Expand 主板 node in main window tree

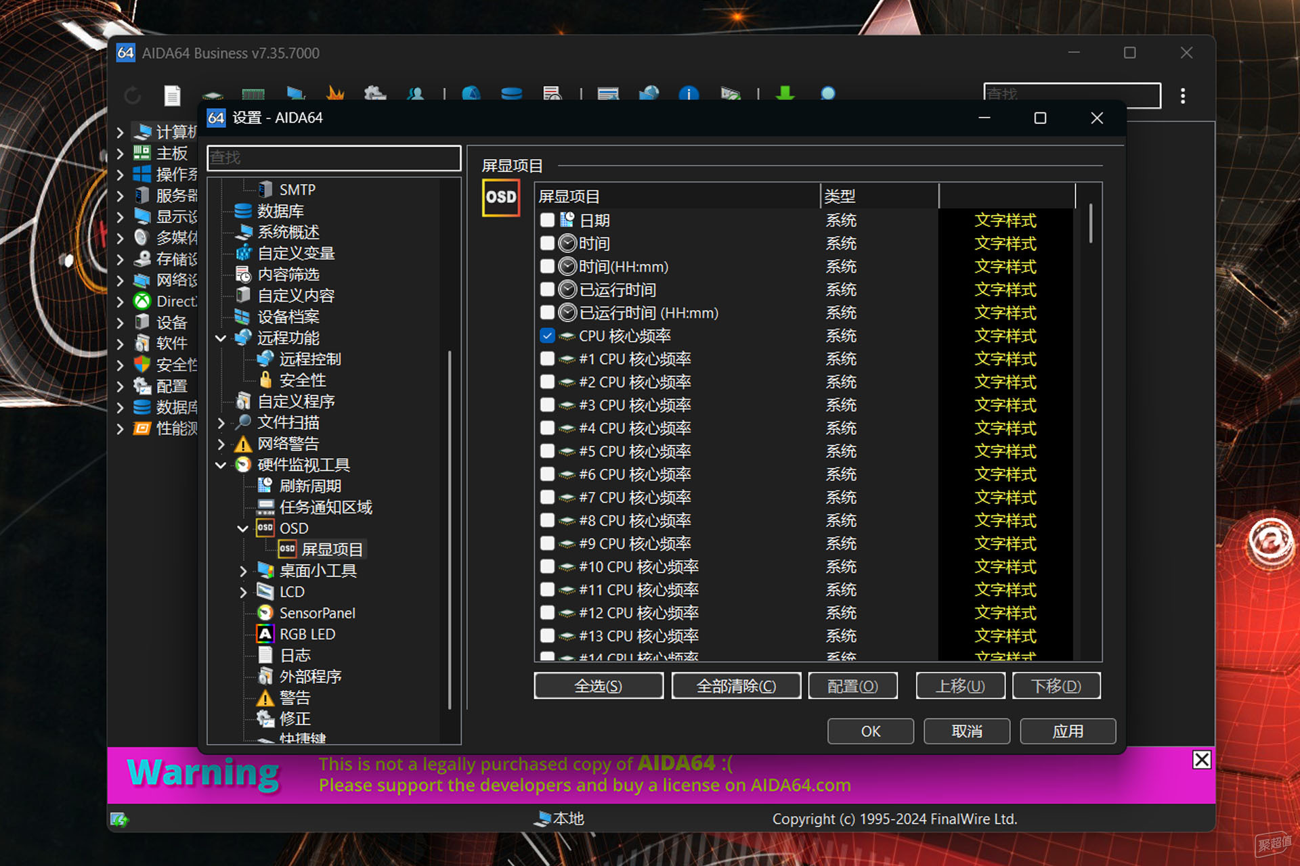(x=120, y=154)
